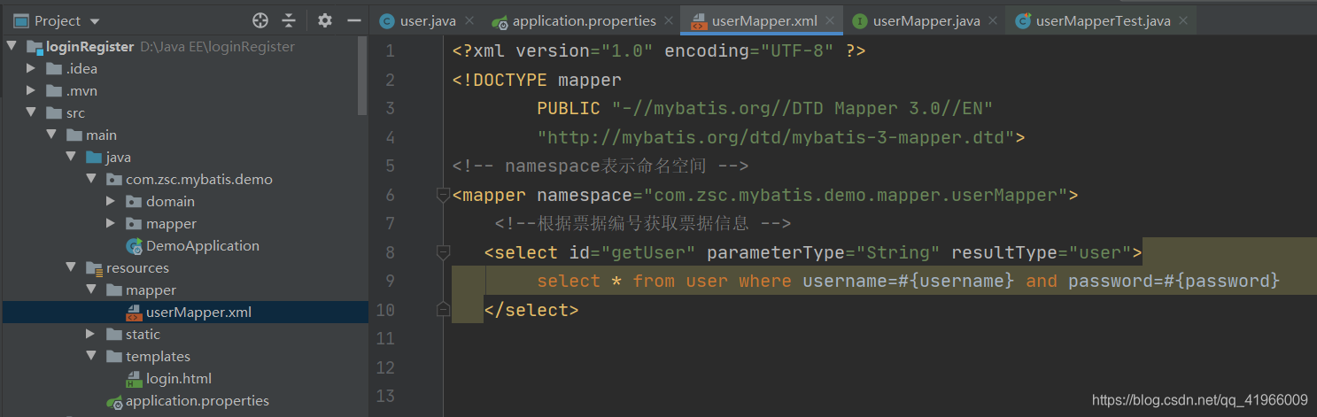Select userMapper.xml in project tree
The width and height of the screenshot is (1317, 417).
[198, 313]
